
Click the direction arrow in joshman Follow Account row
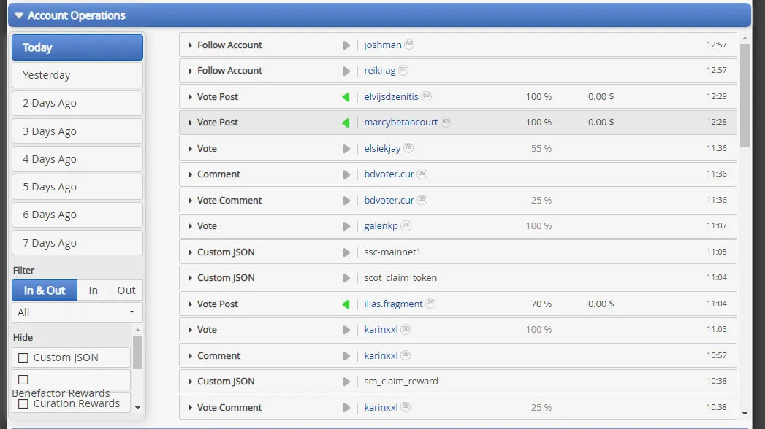pos(346,45)
